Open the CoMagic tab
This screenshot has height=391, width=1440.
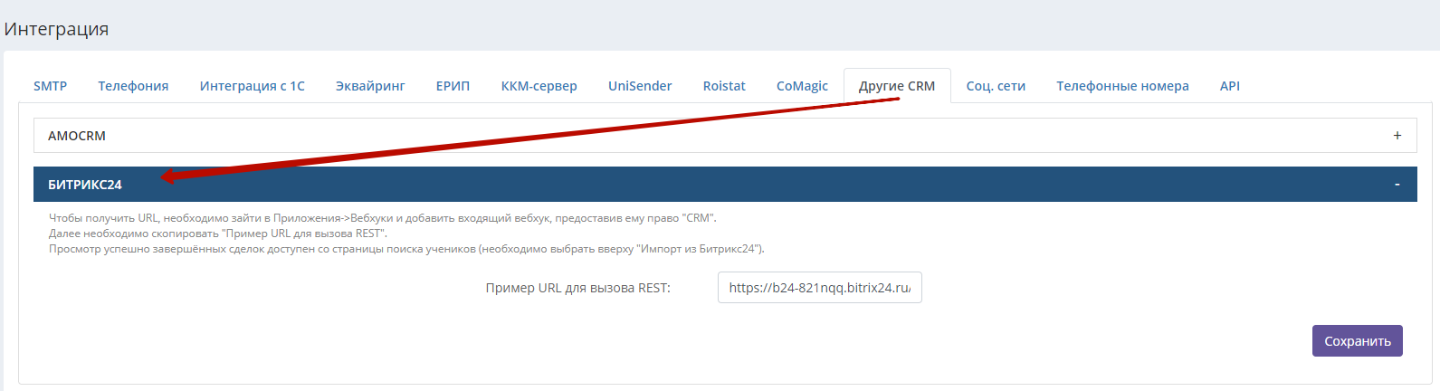802,86
